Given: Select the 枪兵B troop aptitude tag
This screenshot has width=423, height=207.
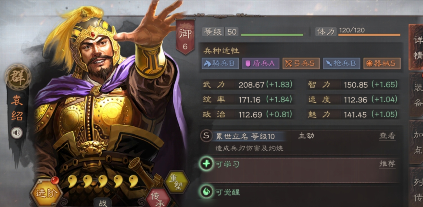Looking at the screenshot, I should click(x=341, y=63).
